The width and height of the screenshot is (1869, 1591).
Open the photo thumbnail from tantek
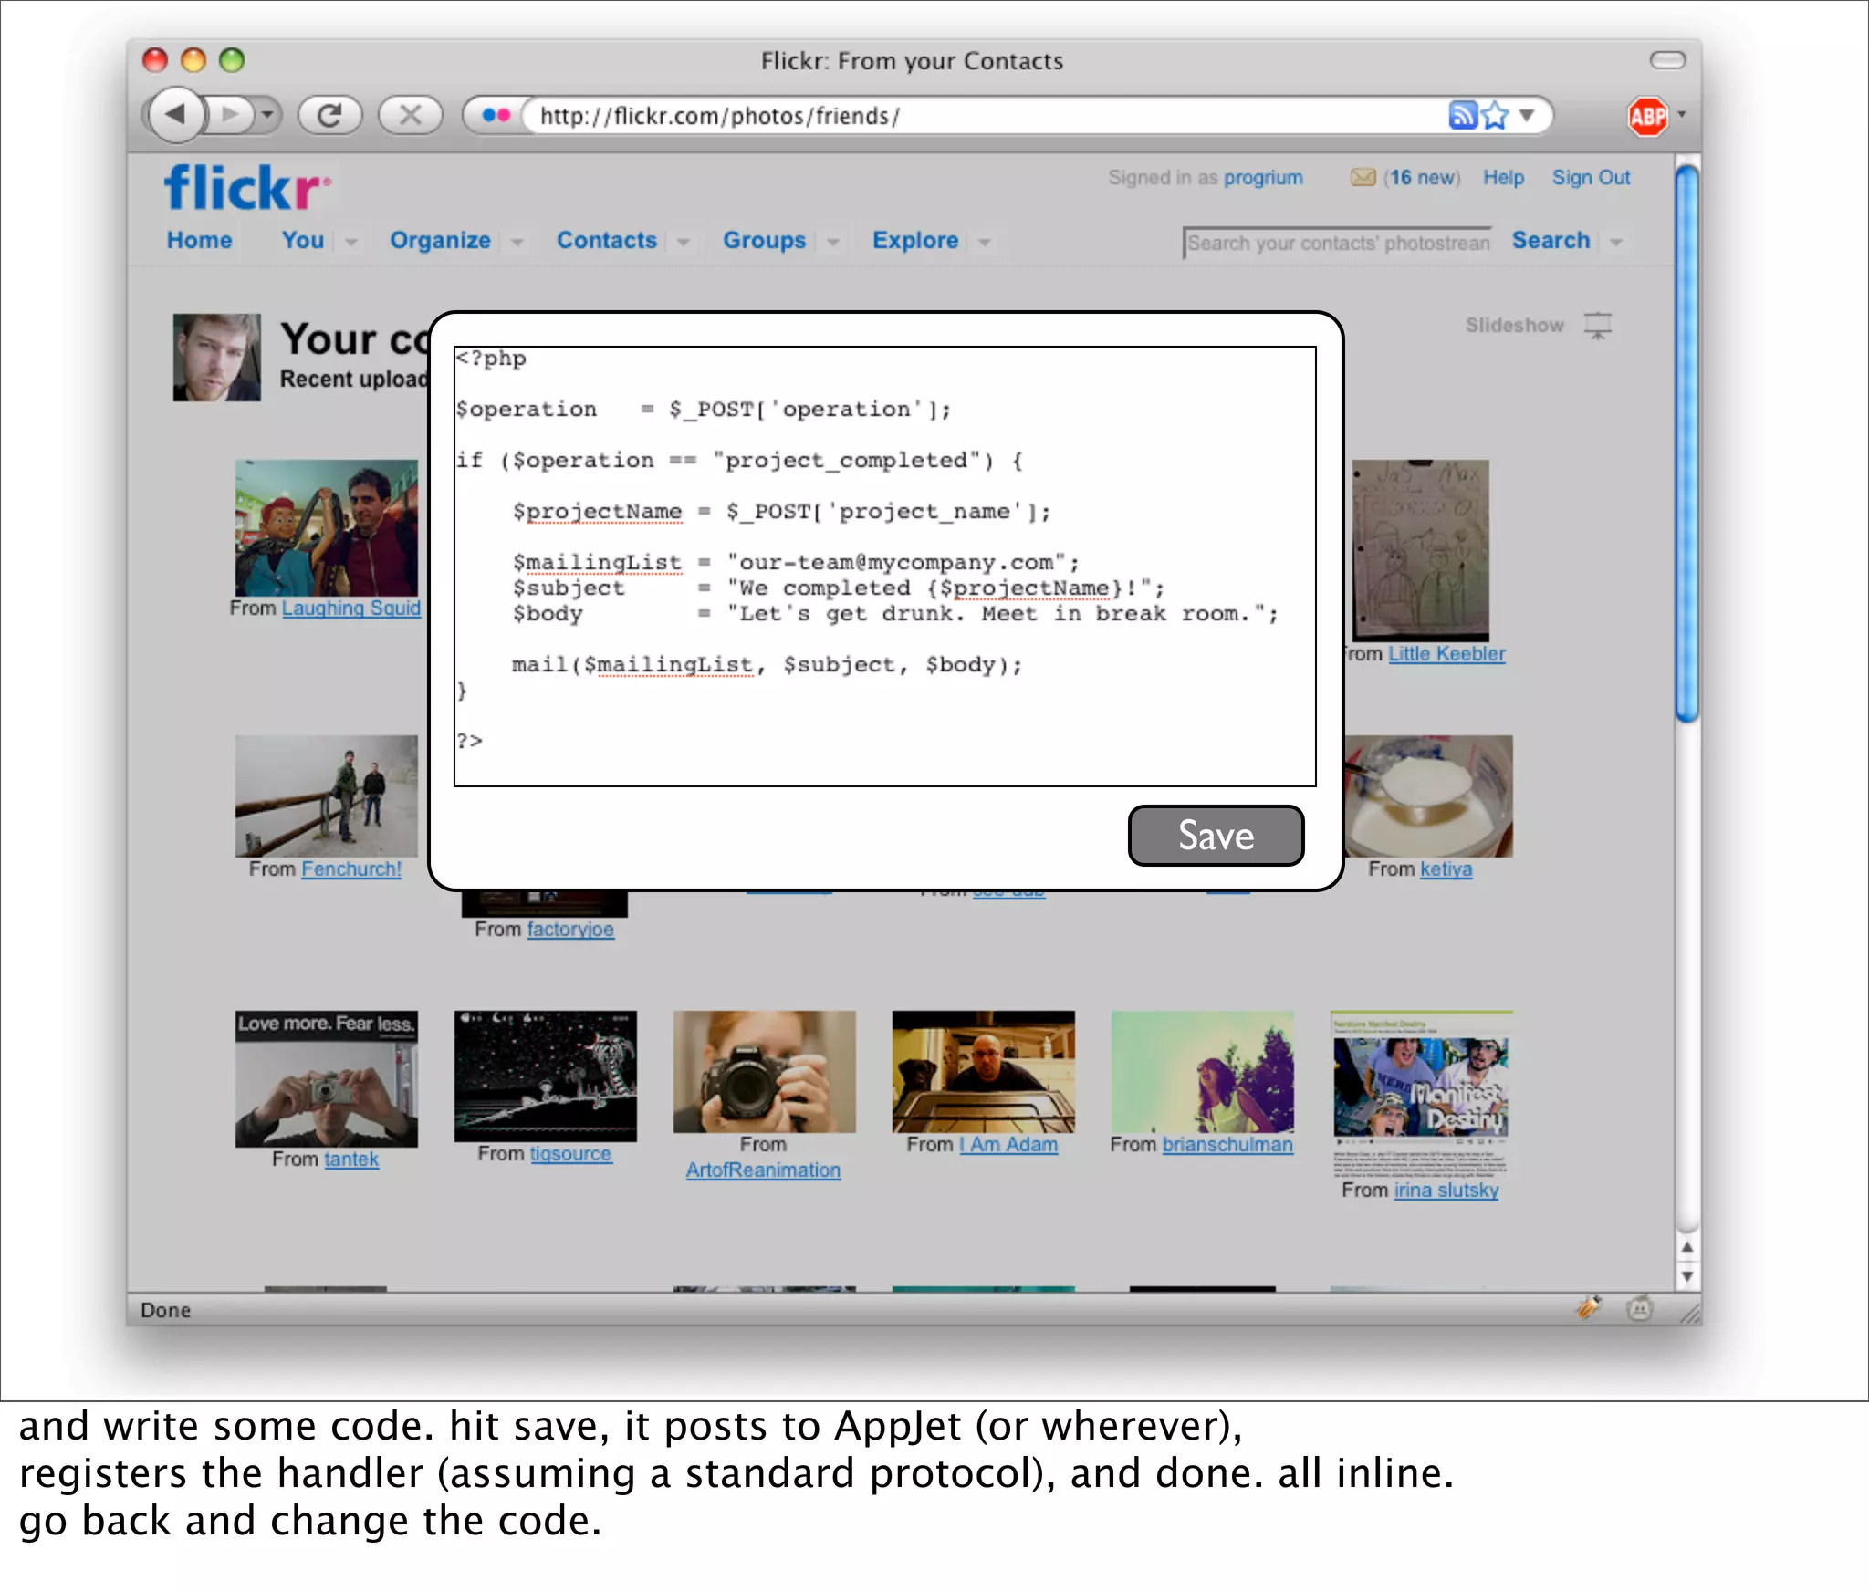[326, 1078]
